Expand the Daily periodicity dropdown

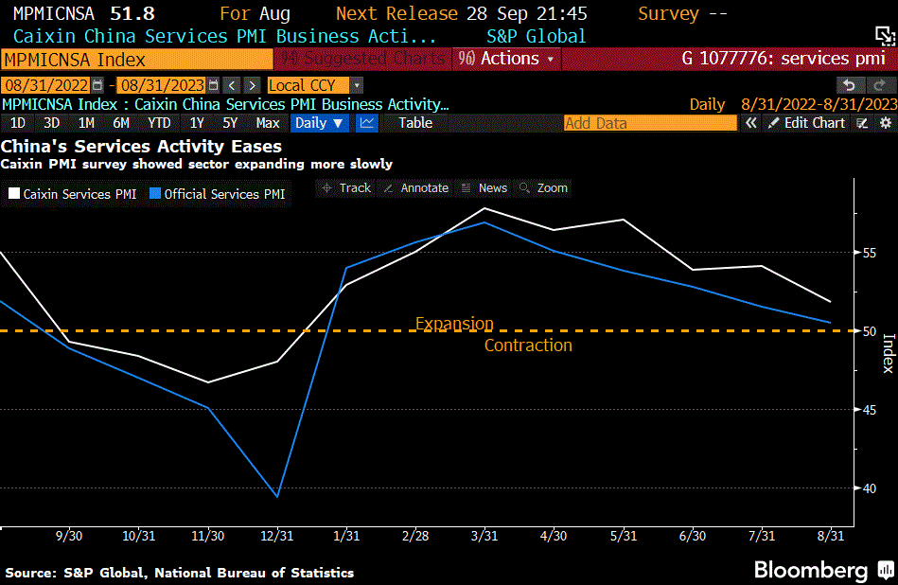(320, 123)
